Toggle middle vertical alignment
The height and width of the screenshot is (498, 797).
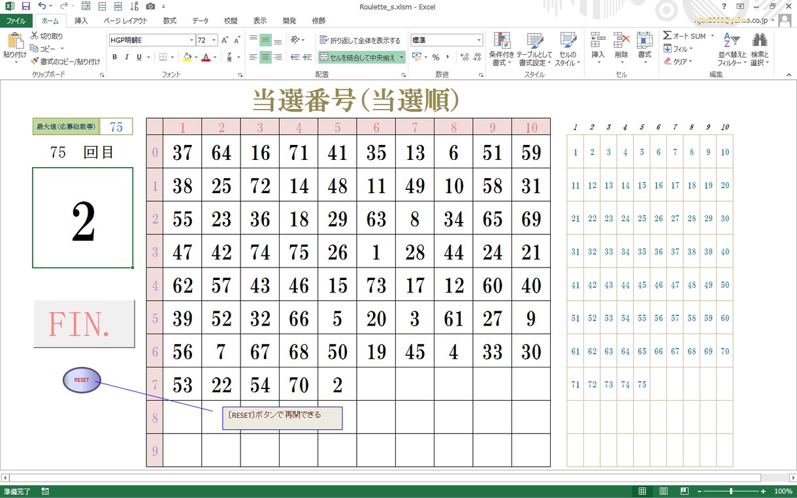[265, 40]
